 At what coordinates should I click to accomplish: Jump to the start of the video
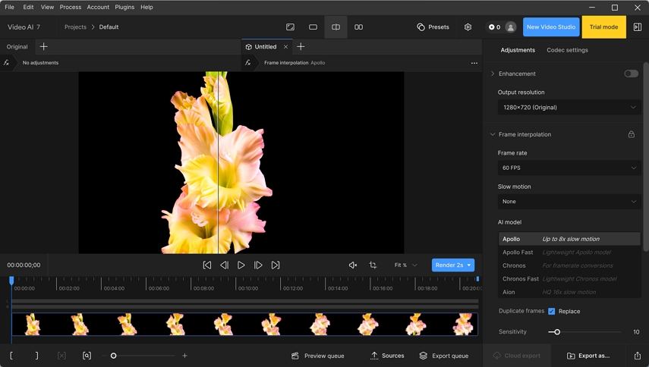click(x=207, y=265)
